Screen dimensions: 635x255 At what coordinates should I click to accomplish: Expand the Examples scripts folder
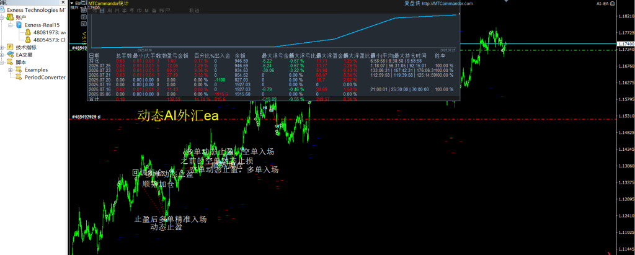point(11,69)
